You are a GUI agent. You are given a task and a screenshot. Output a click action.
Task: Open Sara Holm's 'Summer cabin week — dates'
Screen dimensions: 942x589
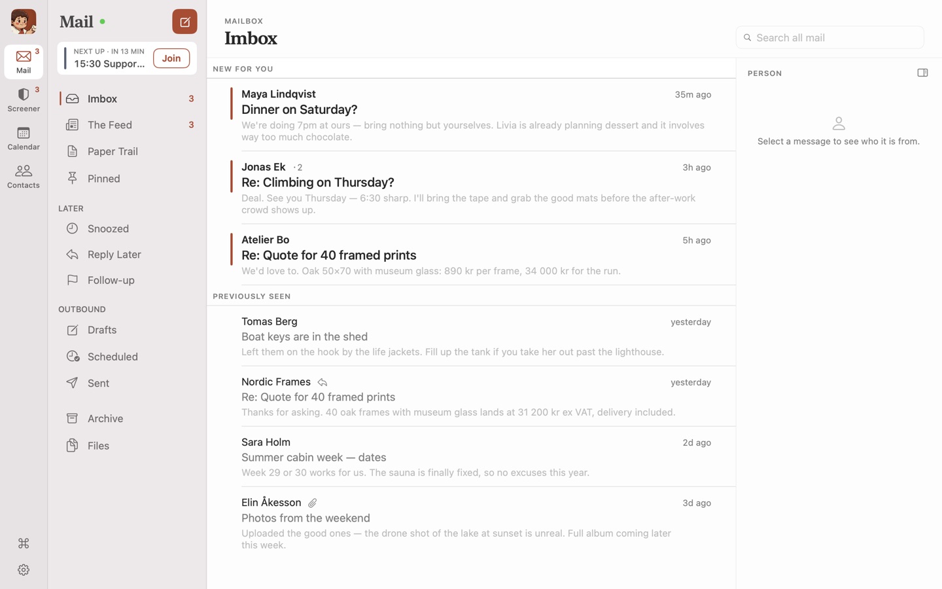[x=472, y=457]
